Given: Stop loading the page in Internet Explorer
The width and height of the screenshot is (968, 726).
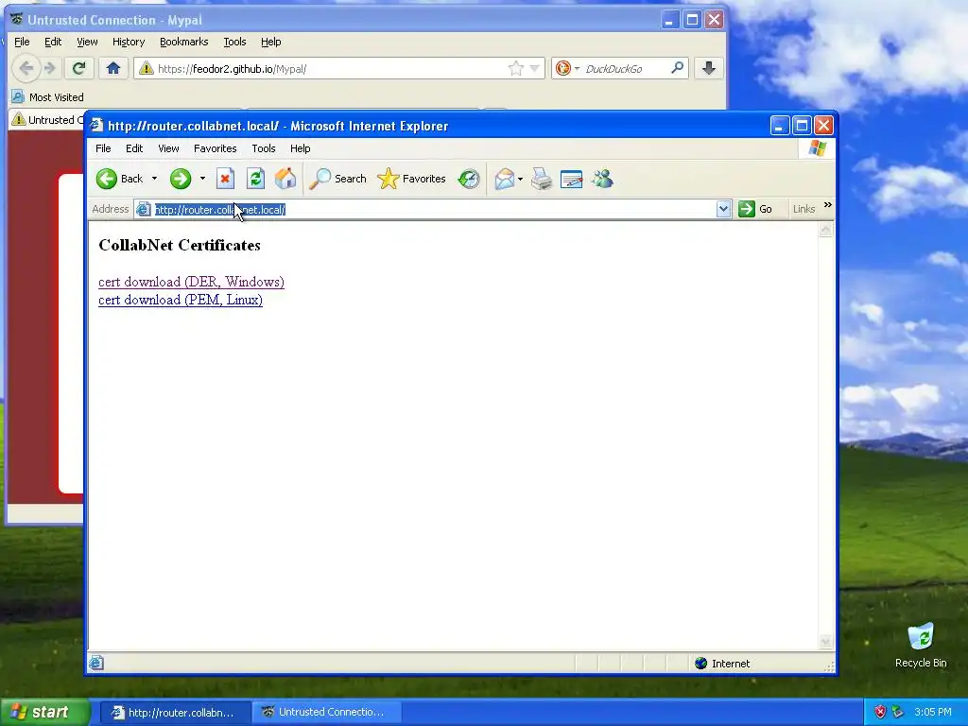Looking at the screenshot, I should [x=225, y=179].
